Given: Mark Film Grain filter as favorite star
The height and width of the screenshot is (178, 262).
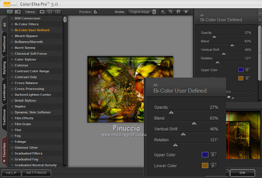Looking at the screenshot, I should [x=12, y=124].
